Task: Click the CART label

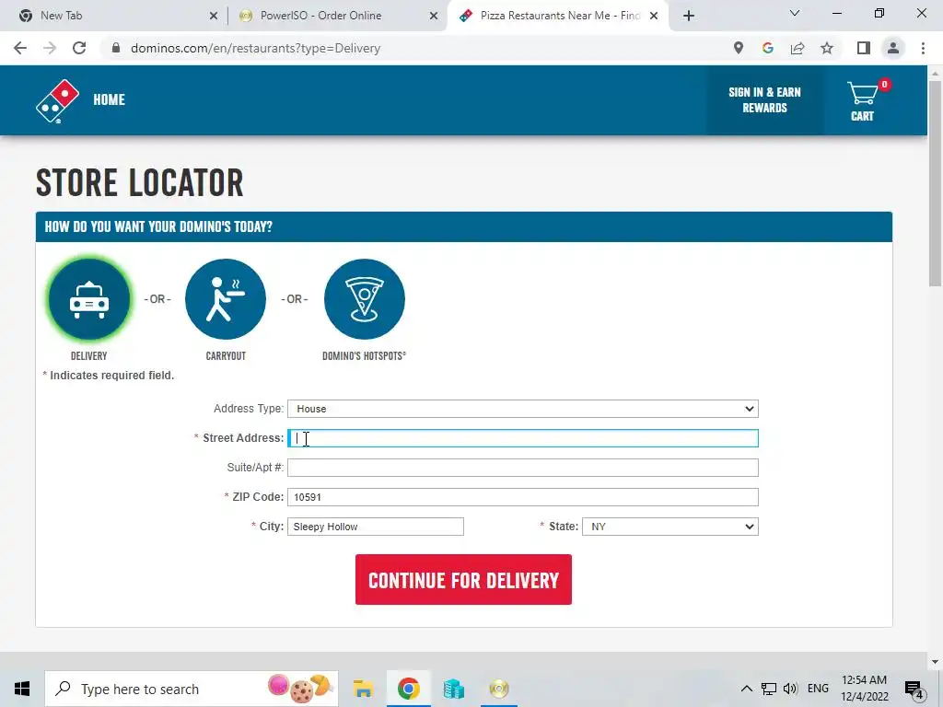Action: coord(862,116)
